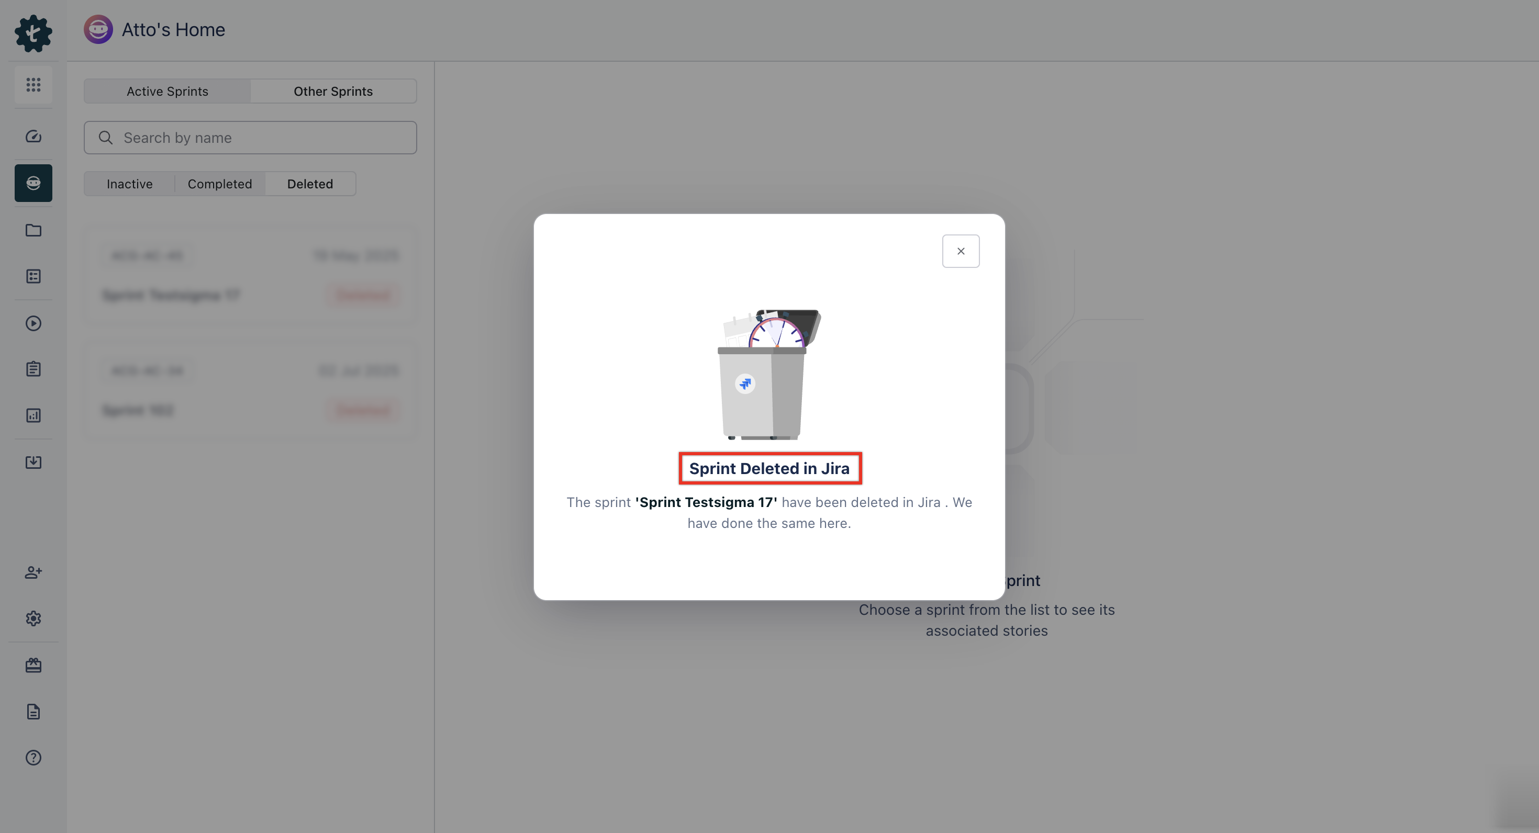Enable the Inactive sprint filter
This screenshot has width=1539, height=833.
tap(129, 183)
